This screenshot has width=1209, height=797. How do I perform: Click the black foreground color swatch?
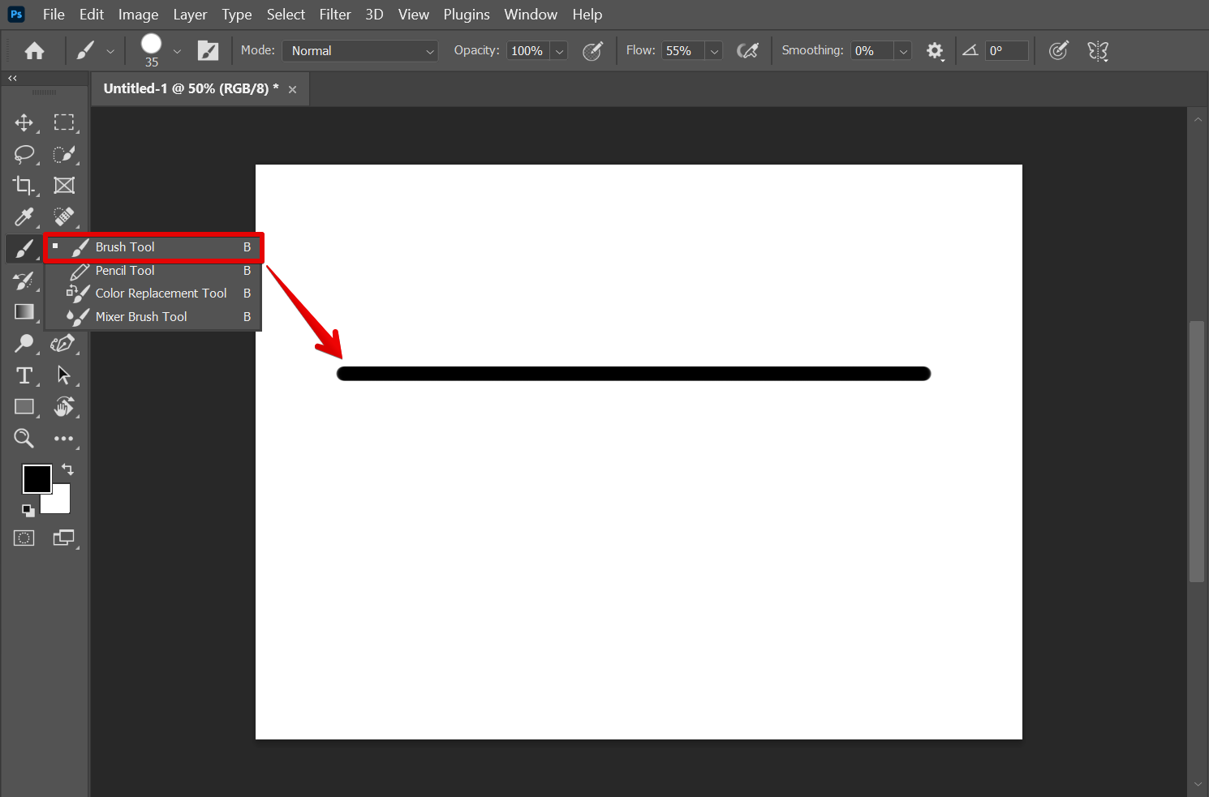[36, 478]
